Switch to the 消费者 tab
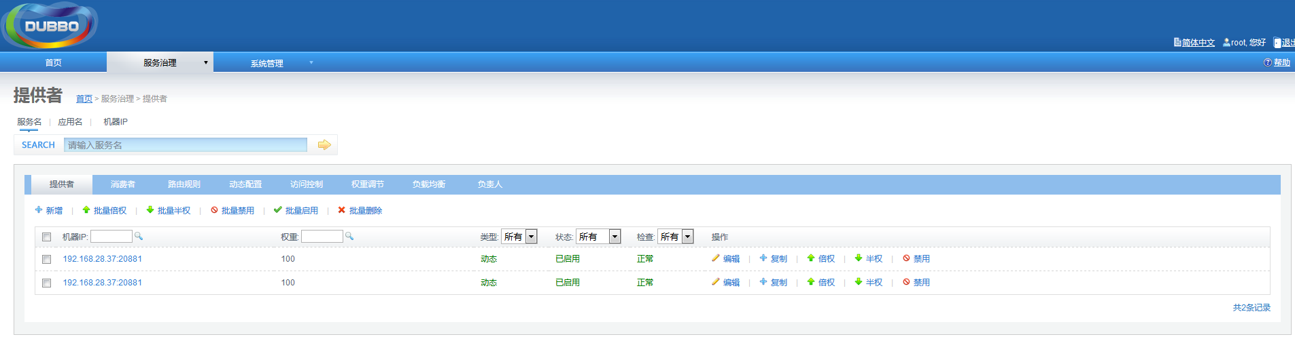 (x=123, y=184)
